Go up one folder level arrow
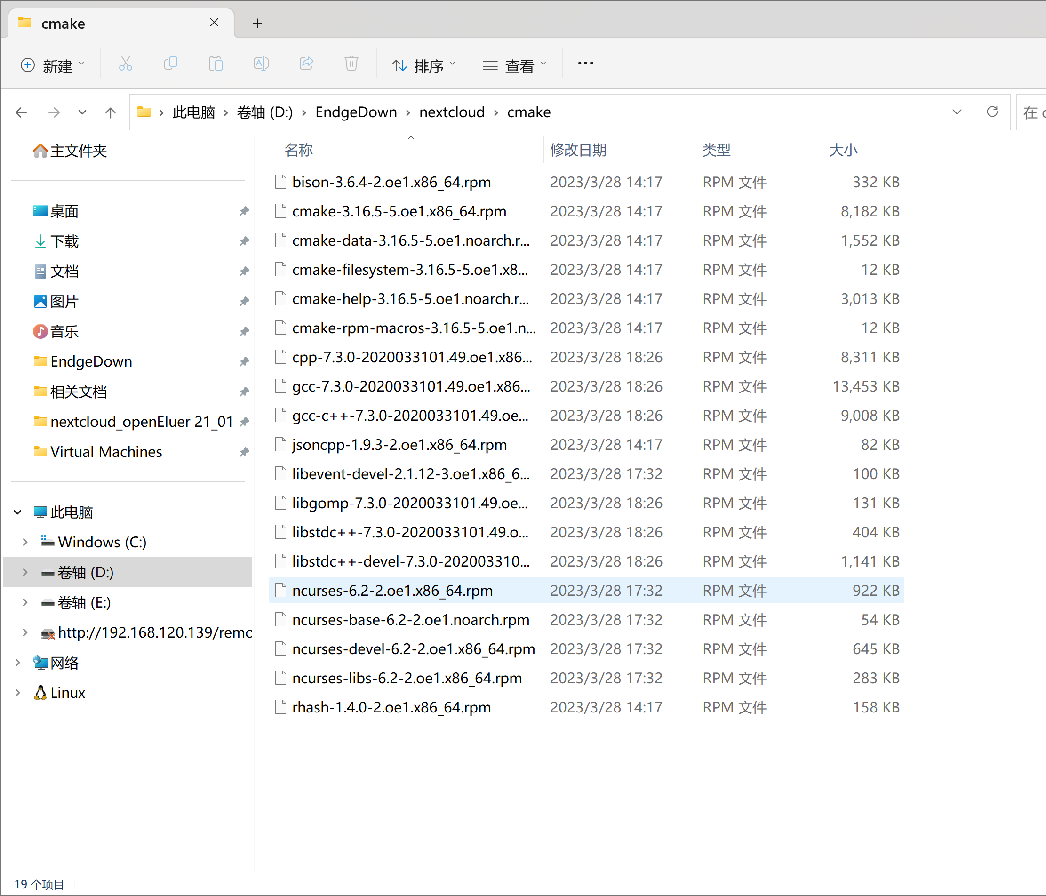 (x=111, y=112)
